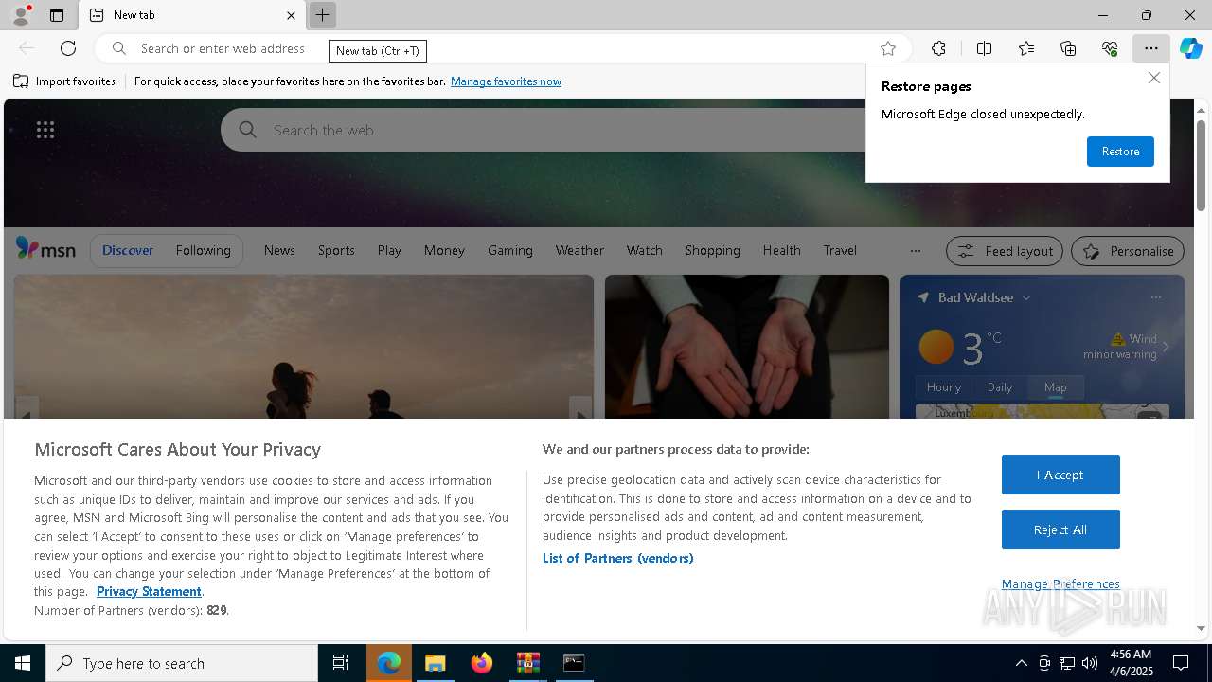Click the taskbar clock showing 4:56 AM
Screen dimensions: 1212x682
(1131, 663)
